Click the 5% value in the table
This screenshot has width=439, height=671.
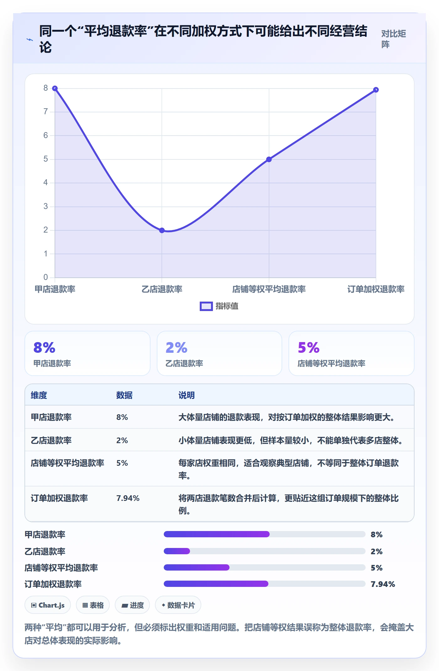[122, 463]
